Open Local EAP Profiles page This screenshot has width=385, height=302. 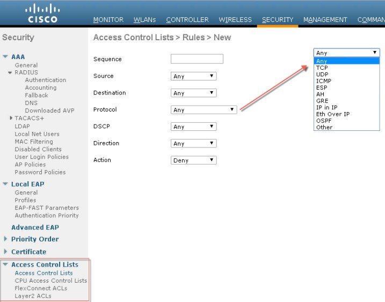point(25,200)
